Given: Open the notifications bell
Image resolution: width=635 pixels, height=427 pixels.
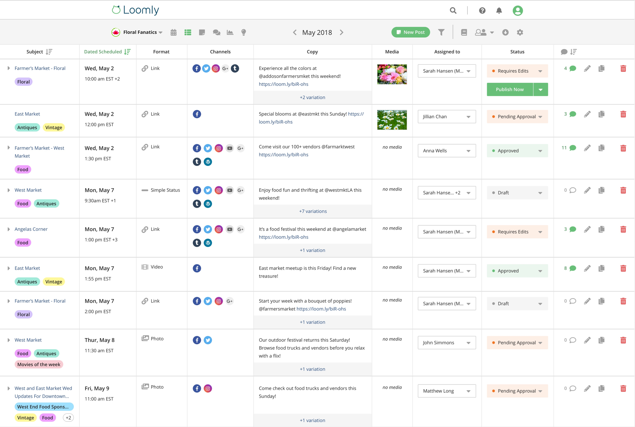Looking at the screenshot, I should [499, 11].
